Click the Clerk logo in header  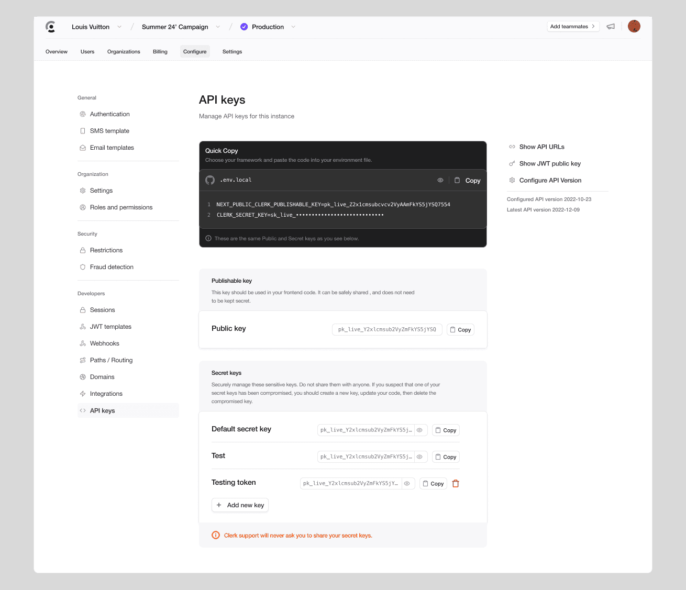[x=51, y=27]
